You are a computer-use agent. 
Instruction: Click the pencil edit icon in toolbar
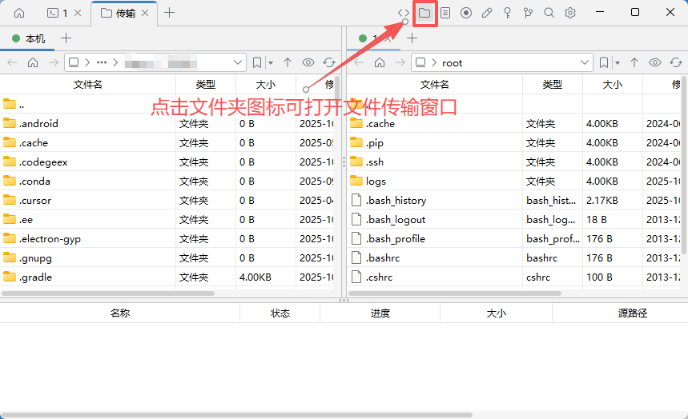[x=487, y=13]
